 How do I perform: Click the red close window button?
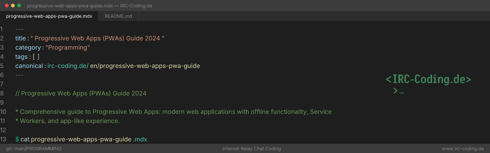7,6
